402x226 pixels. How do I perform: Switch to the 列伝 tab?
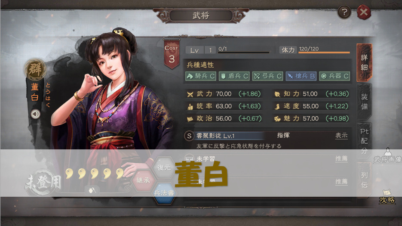point(364,180)
